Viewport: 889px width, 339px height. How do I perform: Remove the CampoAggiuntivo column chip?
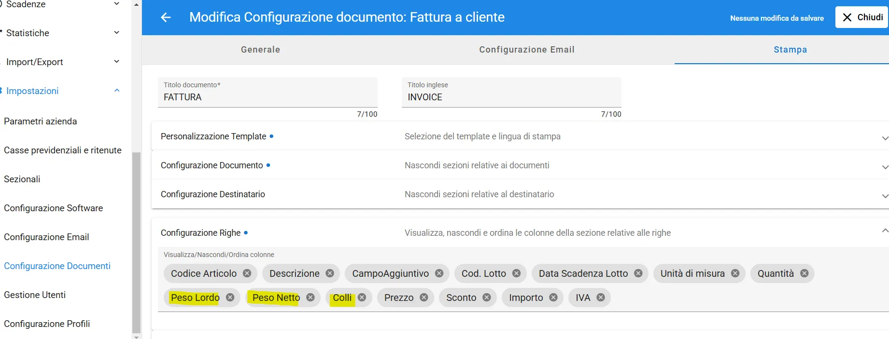tap(439, 273)
